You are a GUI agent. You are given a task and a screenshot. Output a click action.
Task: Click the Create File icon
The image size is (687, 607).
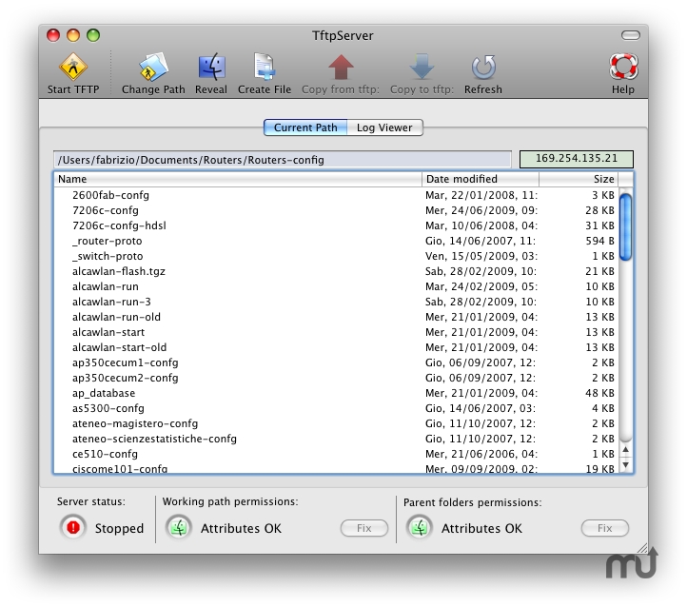(x=265, y=69)
